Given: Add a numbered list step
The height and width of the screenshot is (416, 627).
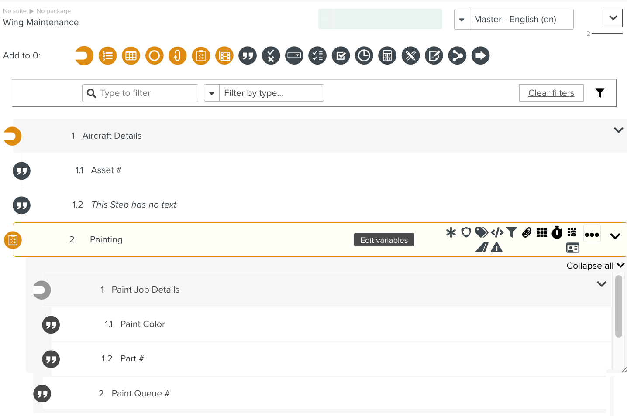Looking at the screenshot, I should 107,56.
